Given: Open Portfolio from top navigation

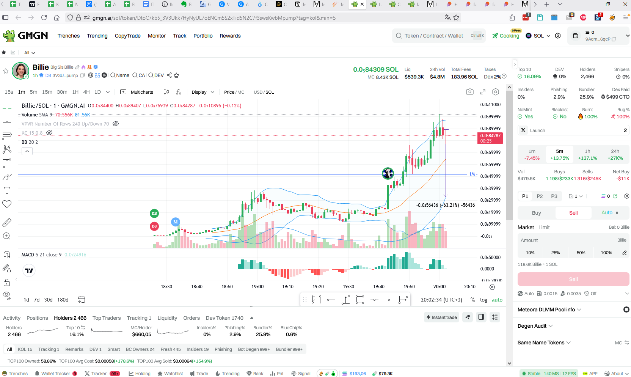Looking at the screenshot, I should click(203, 36).
